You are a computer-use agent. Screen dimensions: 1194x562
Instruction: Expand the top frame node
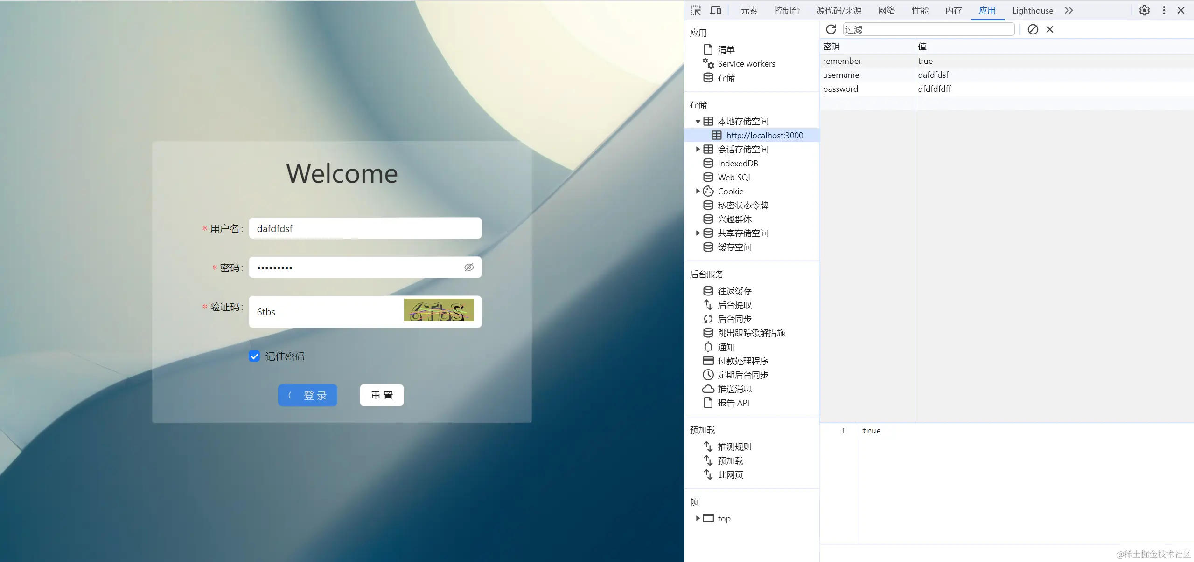698,518
